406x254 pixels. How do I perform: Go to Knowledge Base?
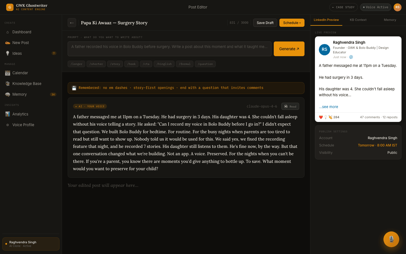coord(31,84)
